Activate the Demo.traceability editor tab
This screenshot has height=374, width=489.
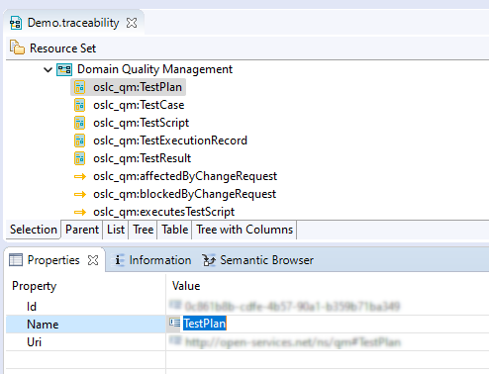click(x=73, y=23)
